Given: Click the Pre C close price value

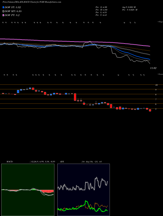Looking at the screenshot, I should click(x=101, y=15).
